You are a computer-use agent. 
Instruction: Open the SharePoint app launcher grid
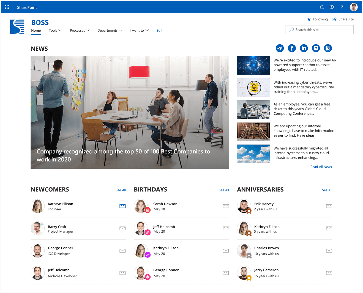click(7, 7)
